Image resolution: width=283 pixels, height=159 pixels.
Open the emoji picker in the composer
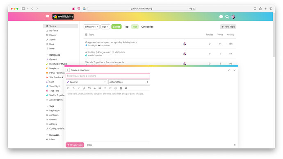116,88
